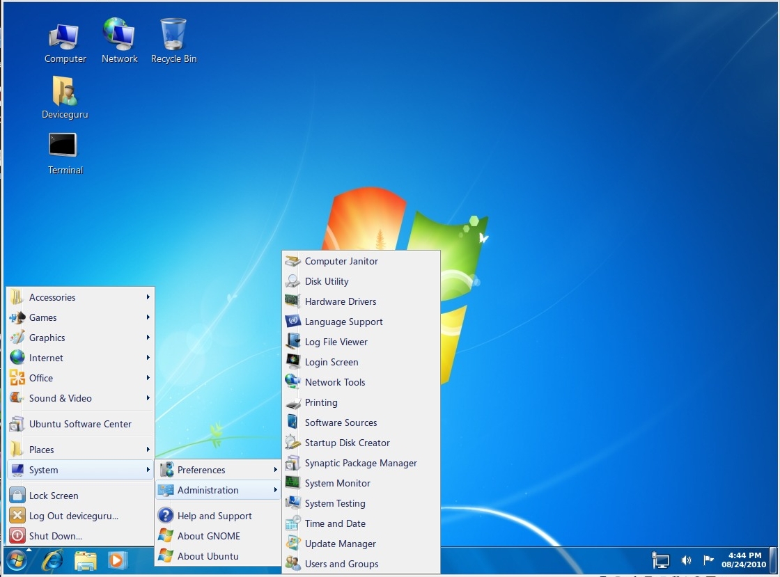Open Update Manager menu entry
The image size is (780, 577).
361,544
